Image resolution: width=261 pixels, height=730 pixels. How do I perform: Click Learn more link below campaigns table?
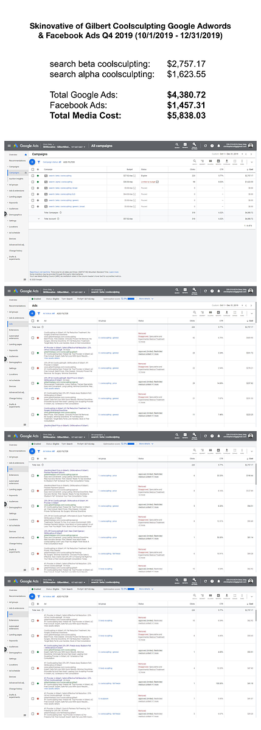pos(114,271)
